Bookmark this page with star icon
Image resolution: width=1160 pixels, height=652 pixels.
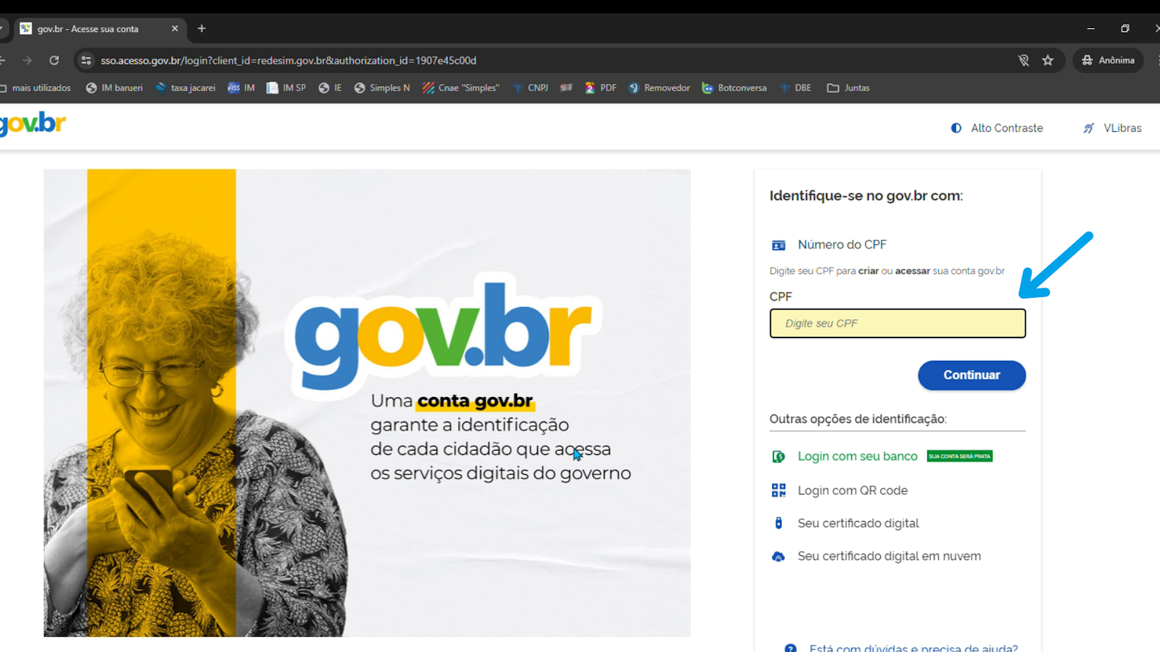point(1048,60)
